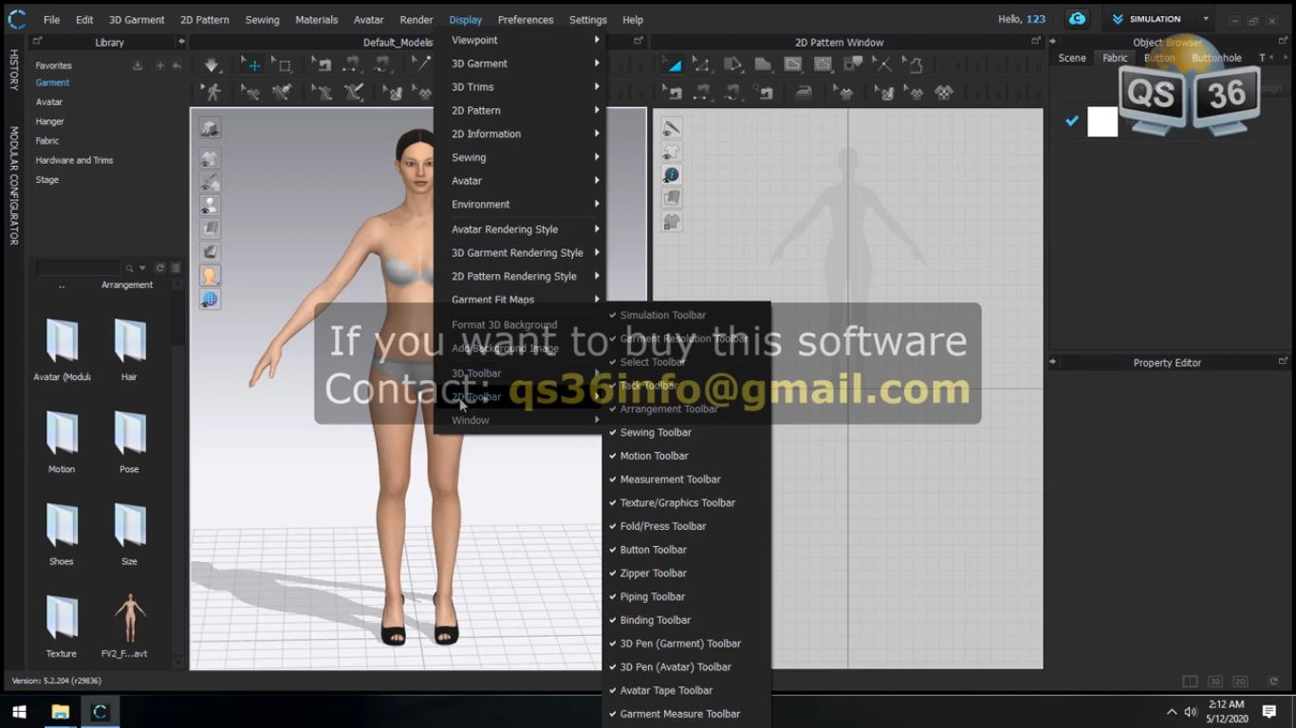Switch to the Fabric tab in Object Browser

(1115, 58)
